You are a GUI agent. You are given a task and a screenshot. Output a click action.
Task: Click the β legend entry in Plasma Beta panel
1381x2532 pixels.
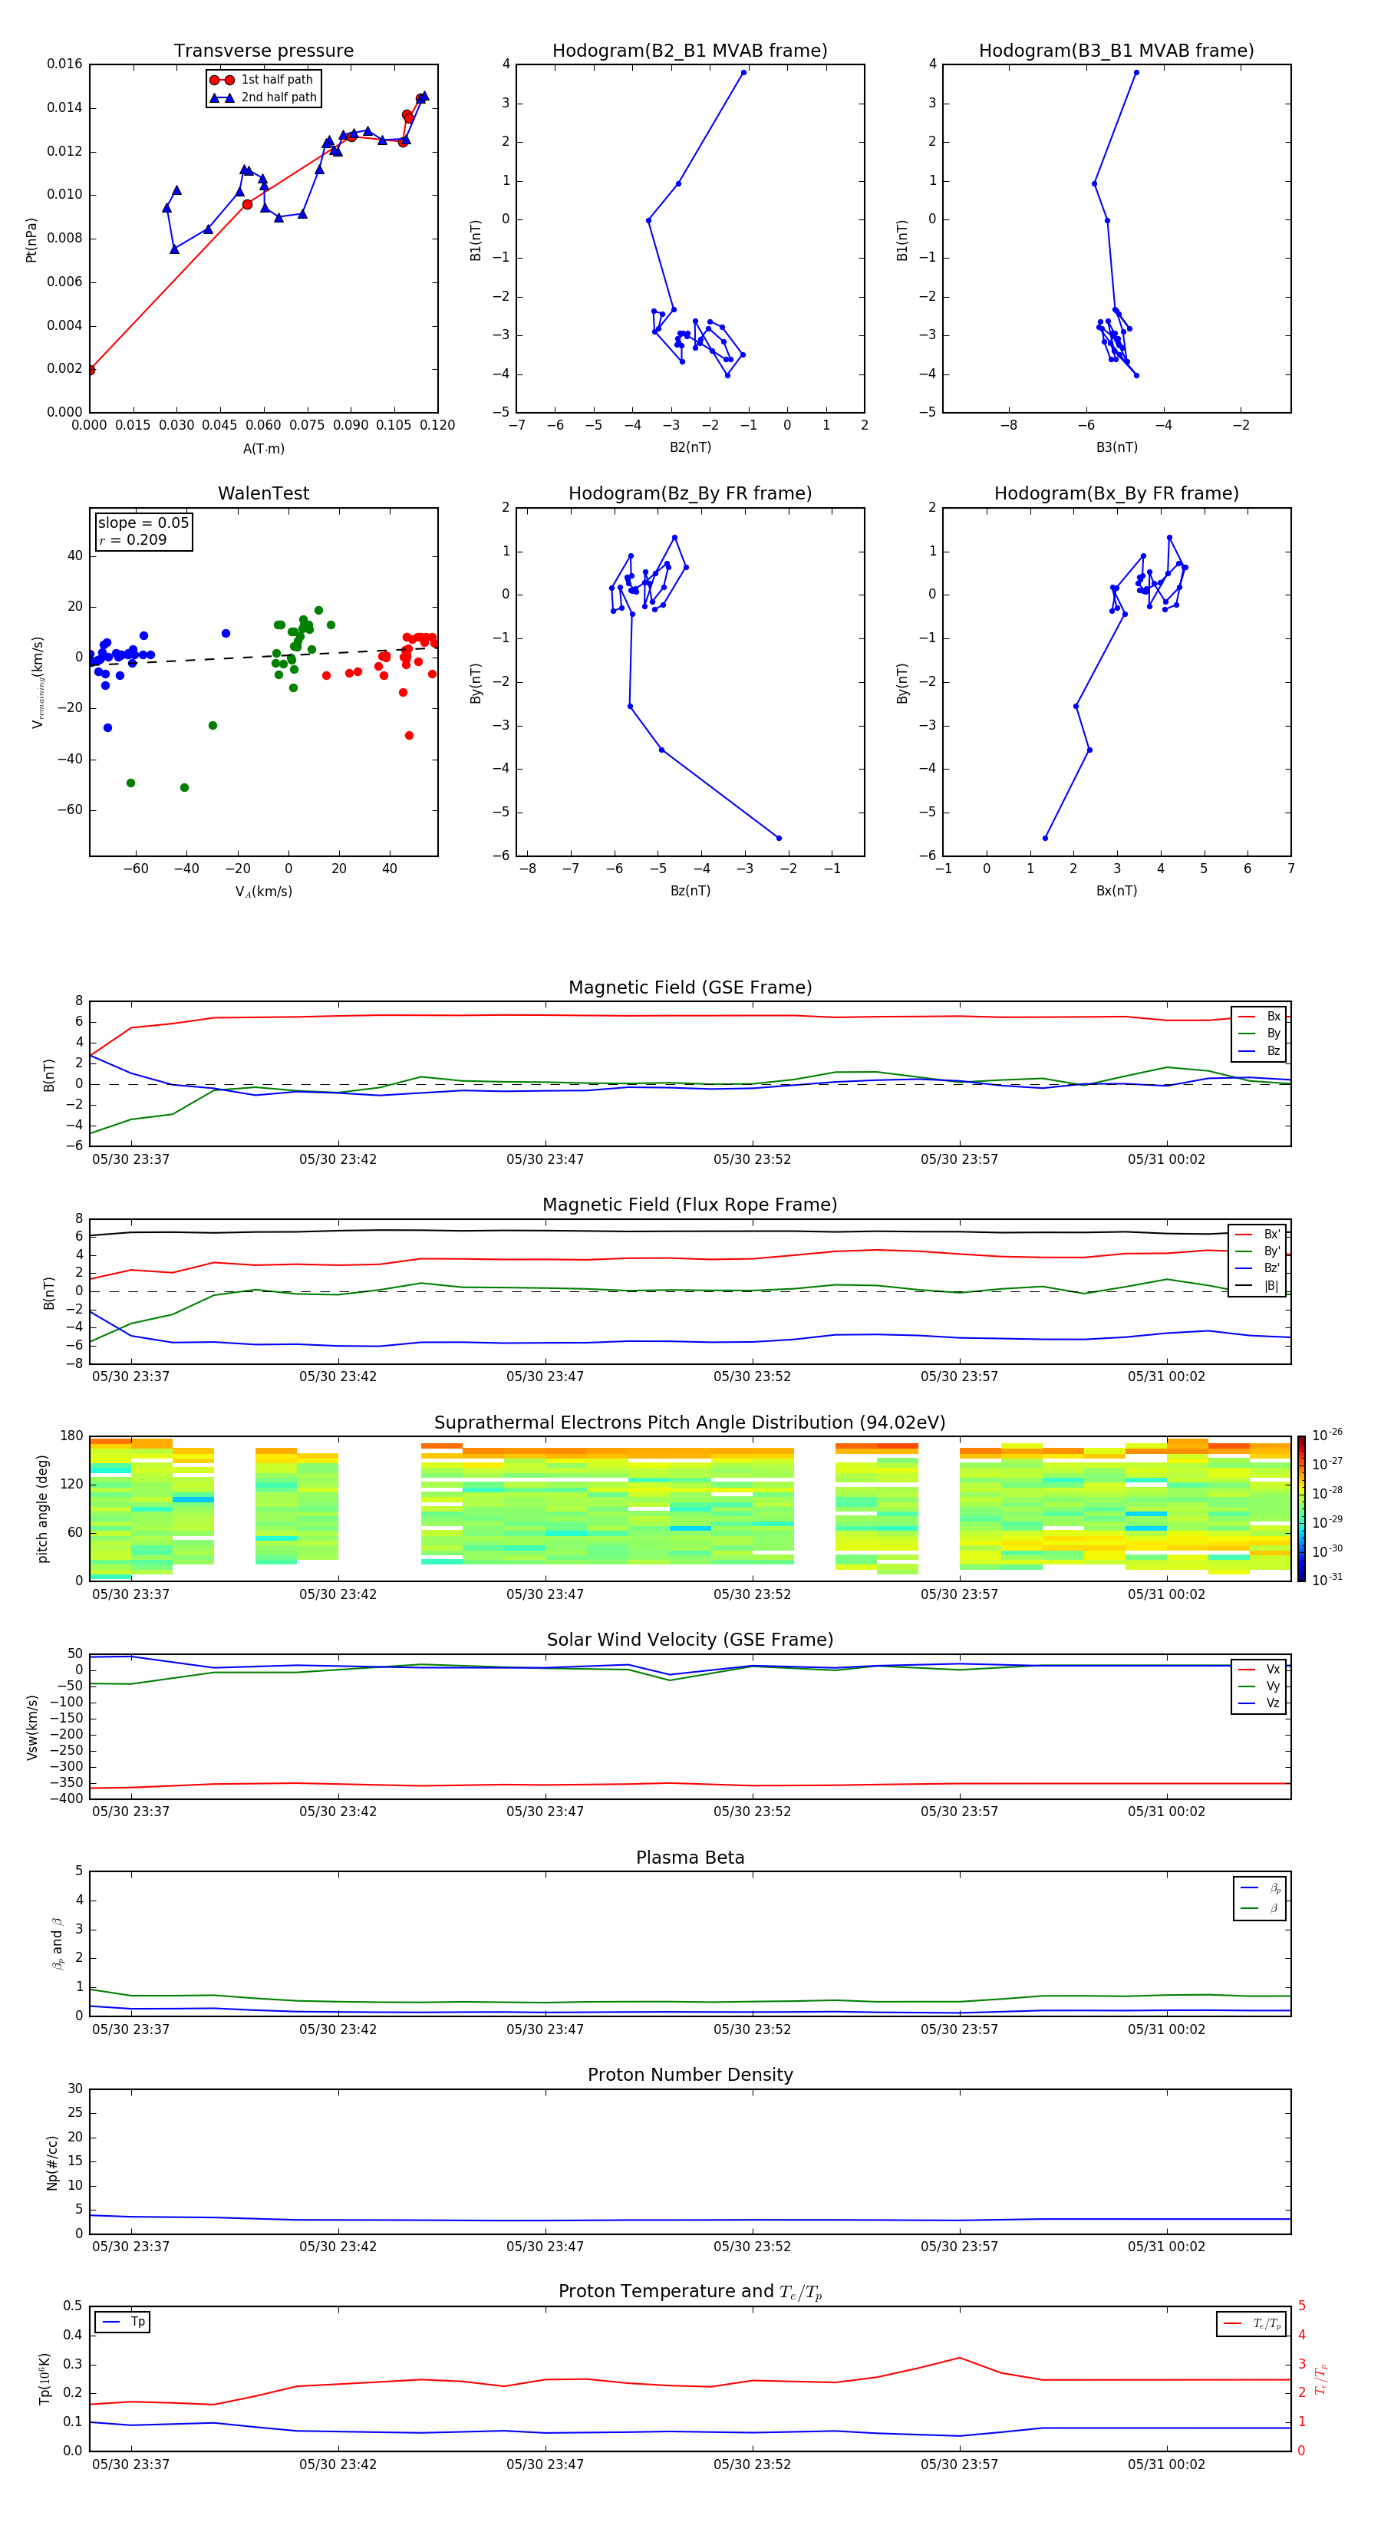(1260, 1908)
